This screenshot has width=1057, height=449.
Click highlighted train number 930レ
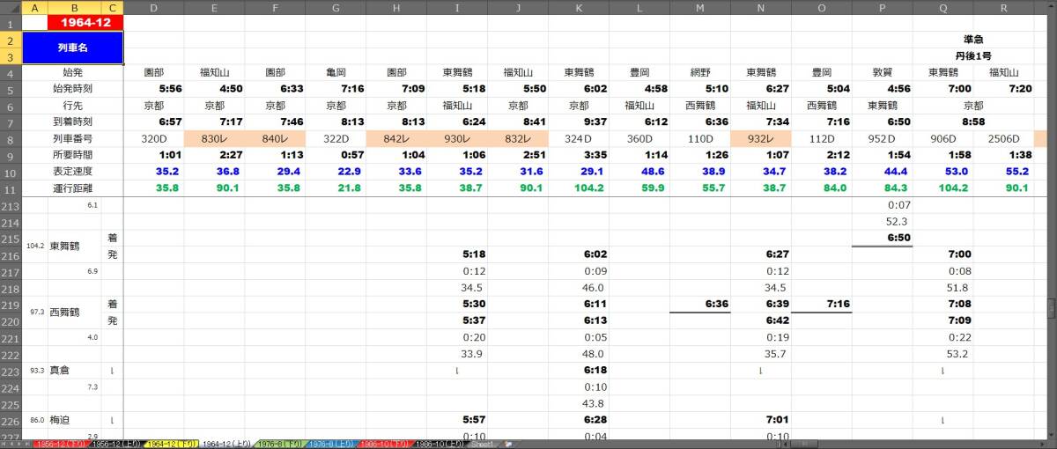(457, 138)
